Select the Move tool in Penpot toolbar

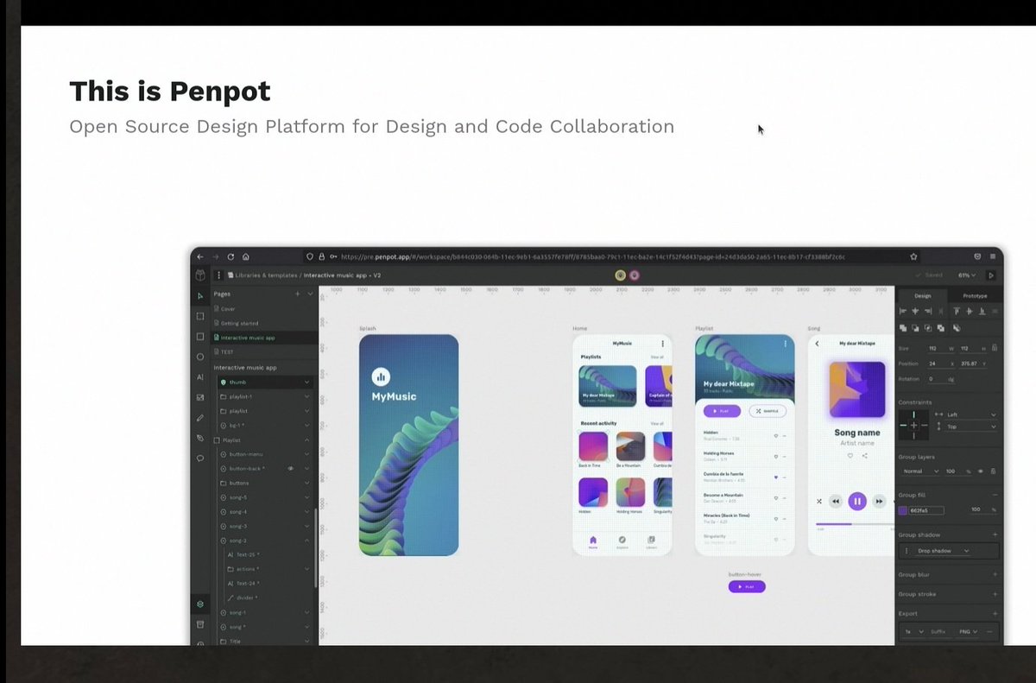pyautogui.click(x=200, y=295)
